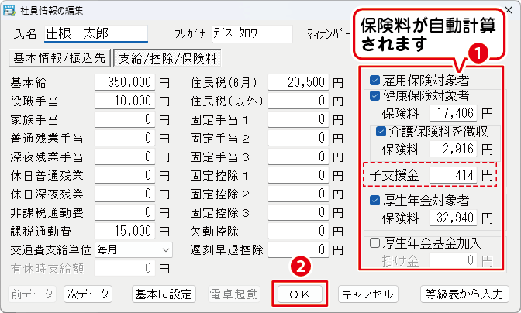Image resolution: width=521 pixels, height=313 pixels.
Task: Click the キャンセル button
Action: point(368,294)
